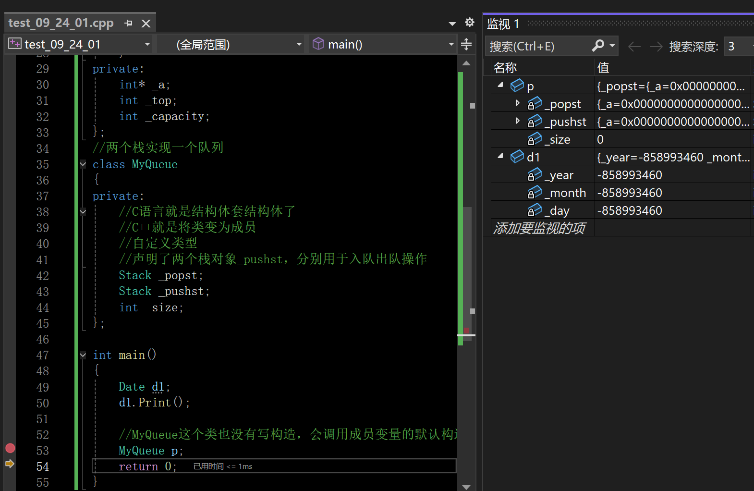Viewport: 754px width, 491px height.
Task: Open the search options dropdown arrow
Action: click(612, 46)
